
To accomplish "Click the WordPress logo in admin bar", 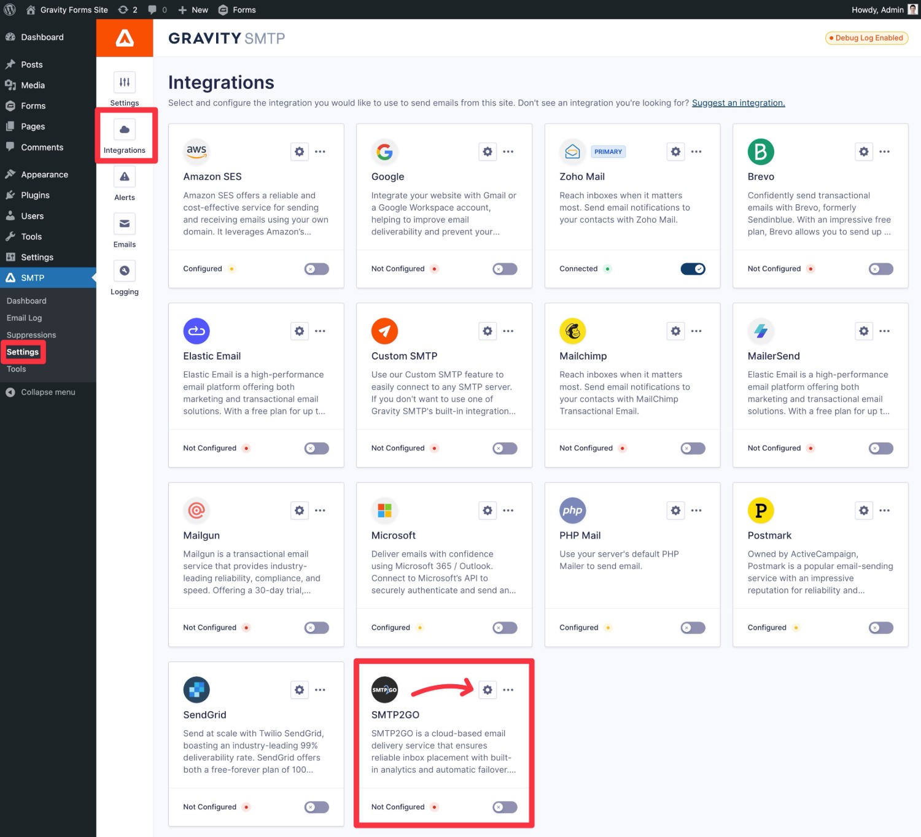I will [10, 10].
